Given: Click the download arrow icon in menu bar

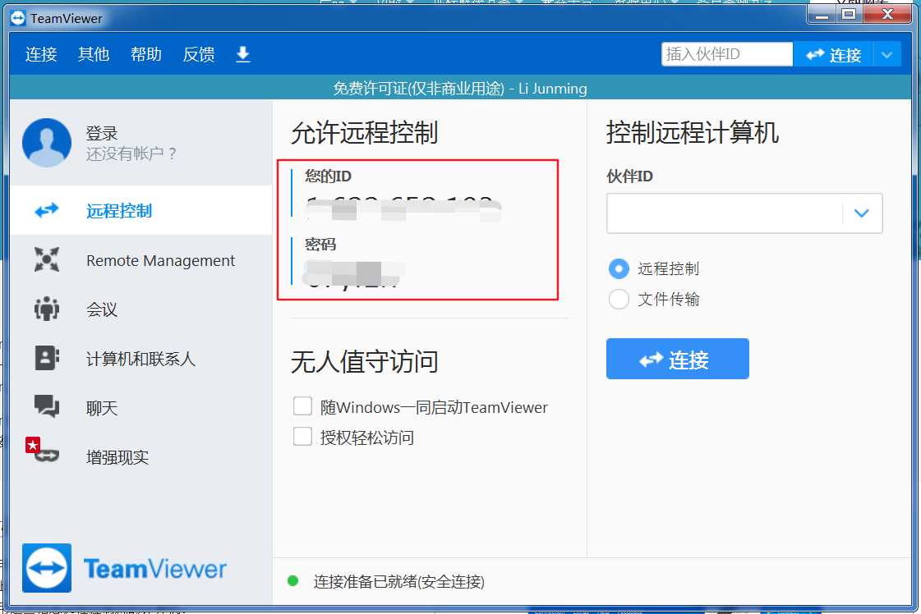Looking at the screenshot, I should 242,55.
